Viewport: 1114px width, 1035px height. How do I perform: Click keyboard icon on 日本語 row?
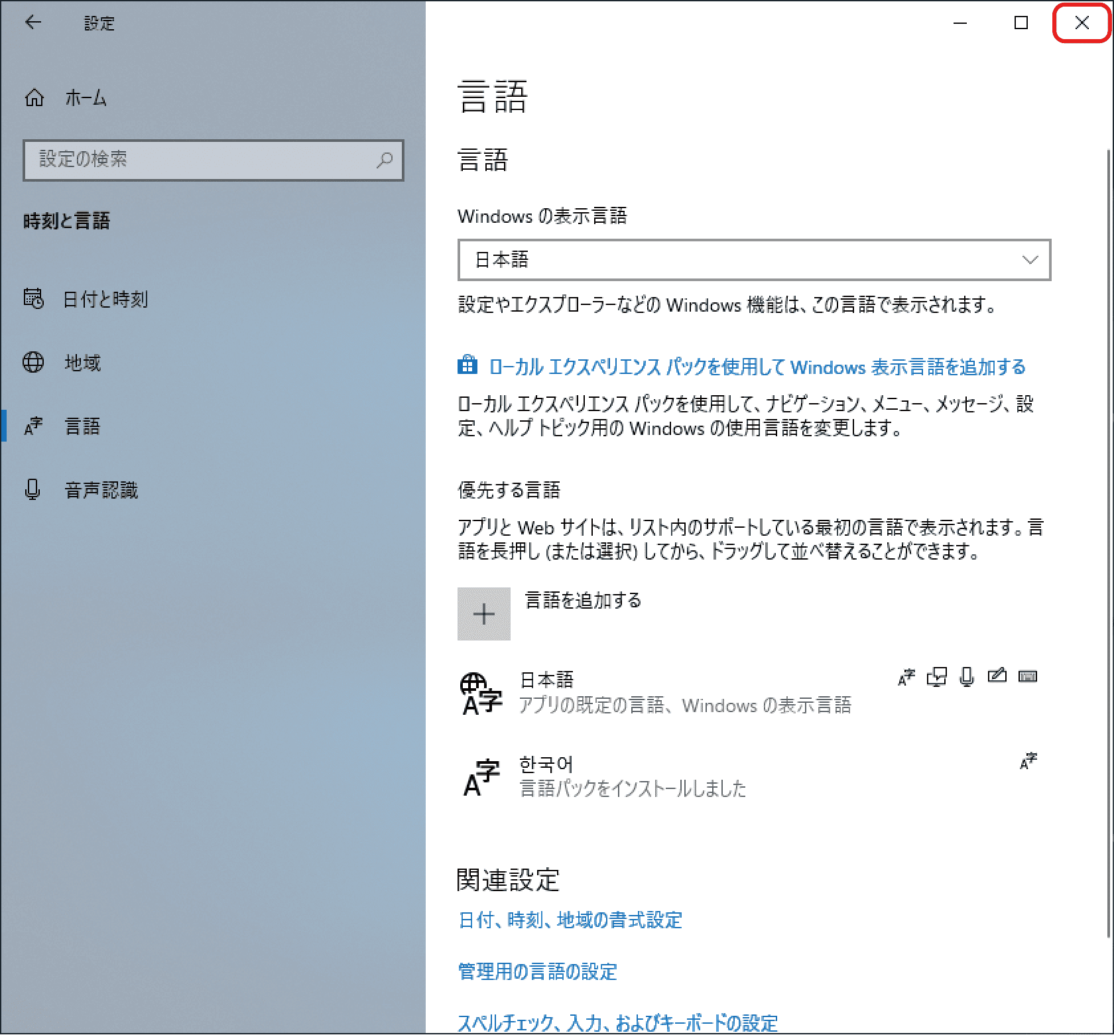1028,676
